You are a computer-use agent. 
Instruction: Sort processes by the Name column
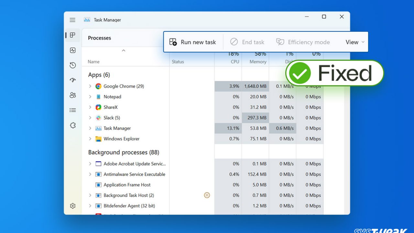[93, 62]
